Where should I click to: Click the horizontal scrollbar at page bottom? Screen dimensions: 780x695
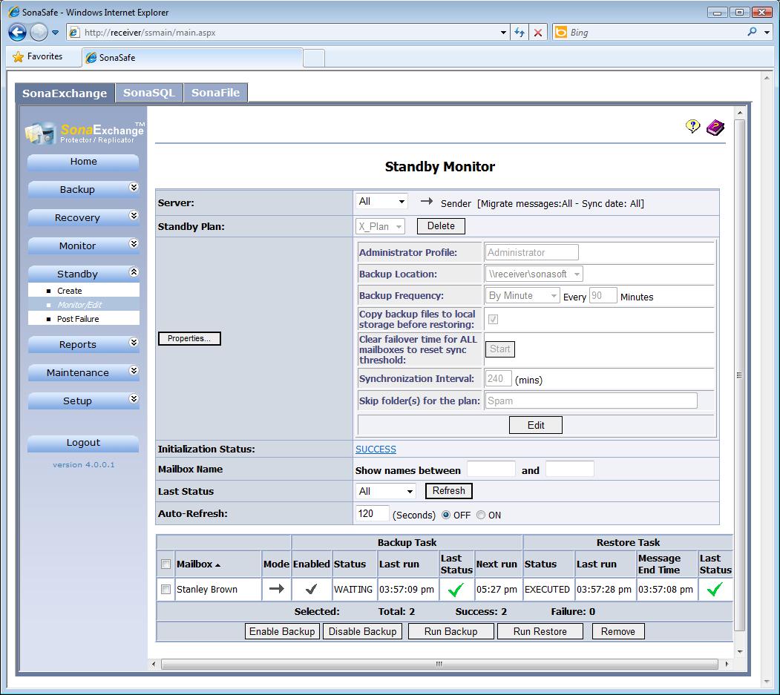(x=438, y=664)
